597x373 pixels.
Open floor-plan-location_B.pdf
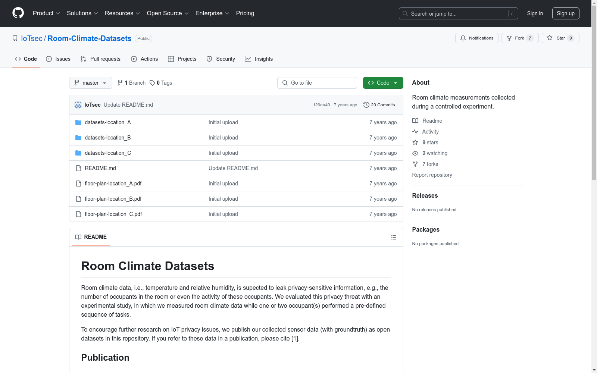(x=113, y=199)
